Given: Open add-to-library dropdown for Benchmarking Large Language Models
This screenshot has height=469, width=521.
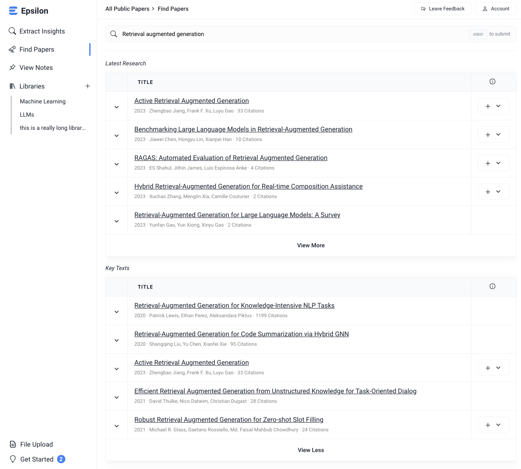Looking at the screenshot, I should (x=498, y=134).
